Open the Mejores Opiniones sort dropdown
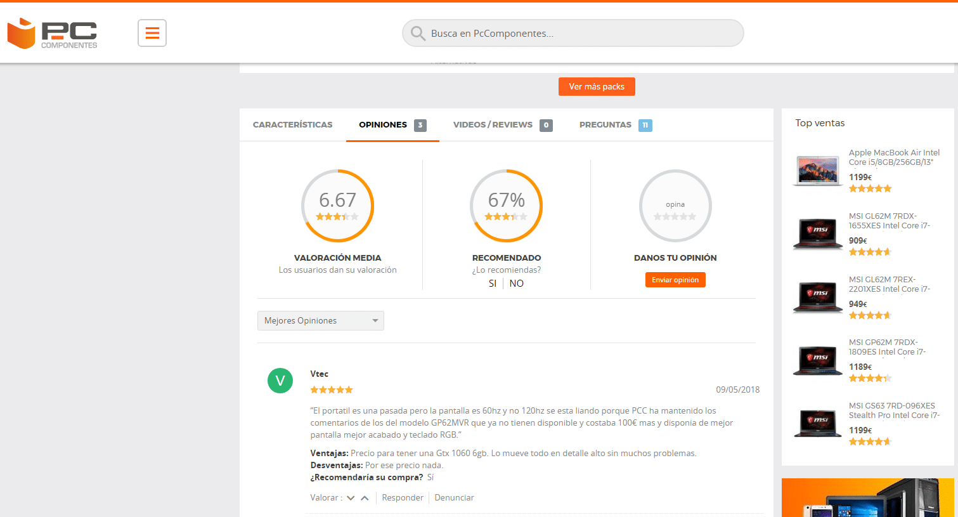This screenshot has width=958, height=517. (321, 320)
